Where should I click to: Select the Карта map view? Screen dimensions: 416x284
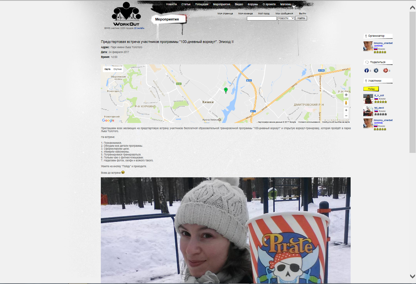pos(107,69)
